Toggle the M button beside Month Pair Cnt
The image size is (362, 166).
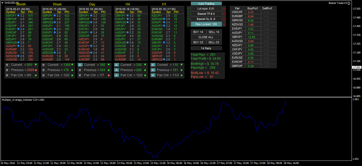[7, 75]
